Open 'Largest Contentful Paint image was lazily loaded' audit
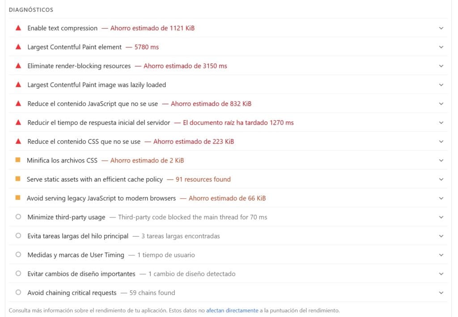 click(x=97, y=85)
